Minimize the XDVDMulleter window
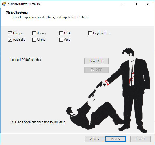155x145 pixels. [123, 4]
